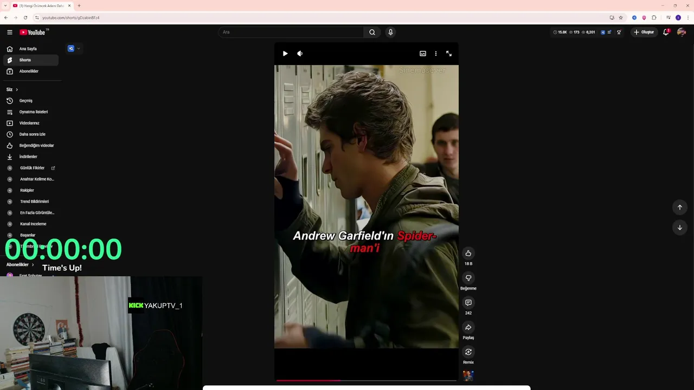Toggle subtitles on the Short
The height and width of the screenshot is (390, 694).
point(423,54)
